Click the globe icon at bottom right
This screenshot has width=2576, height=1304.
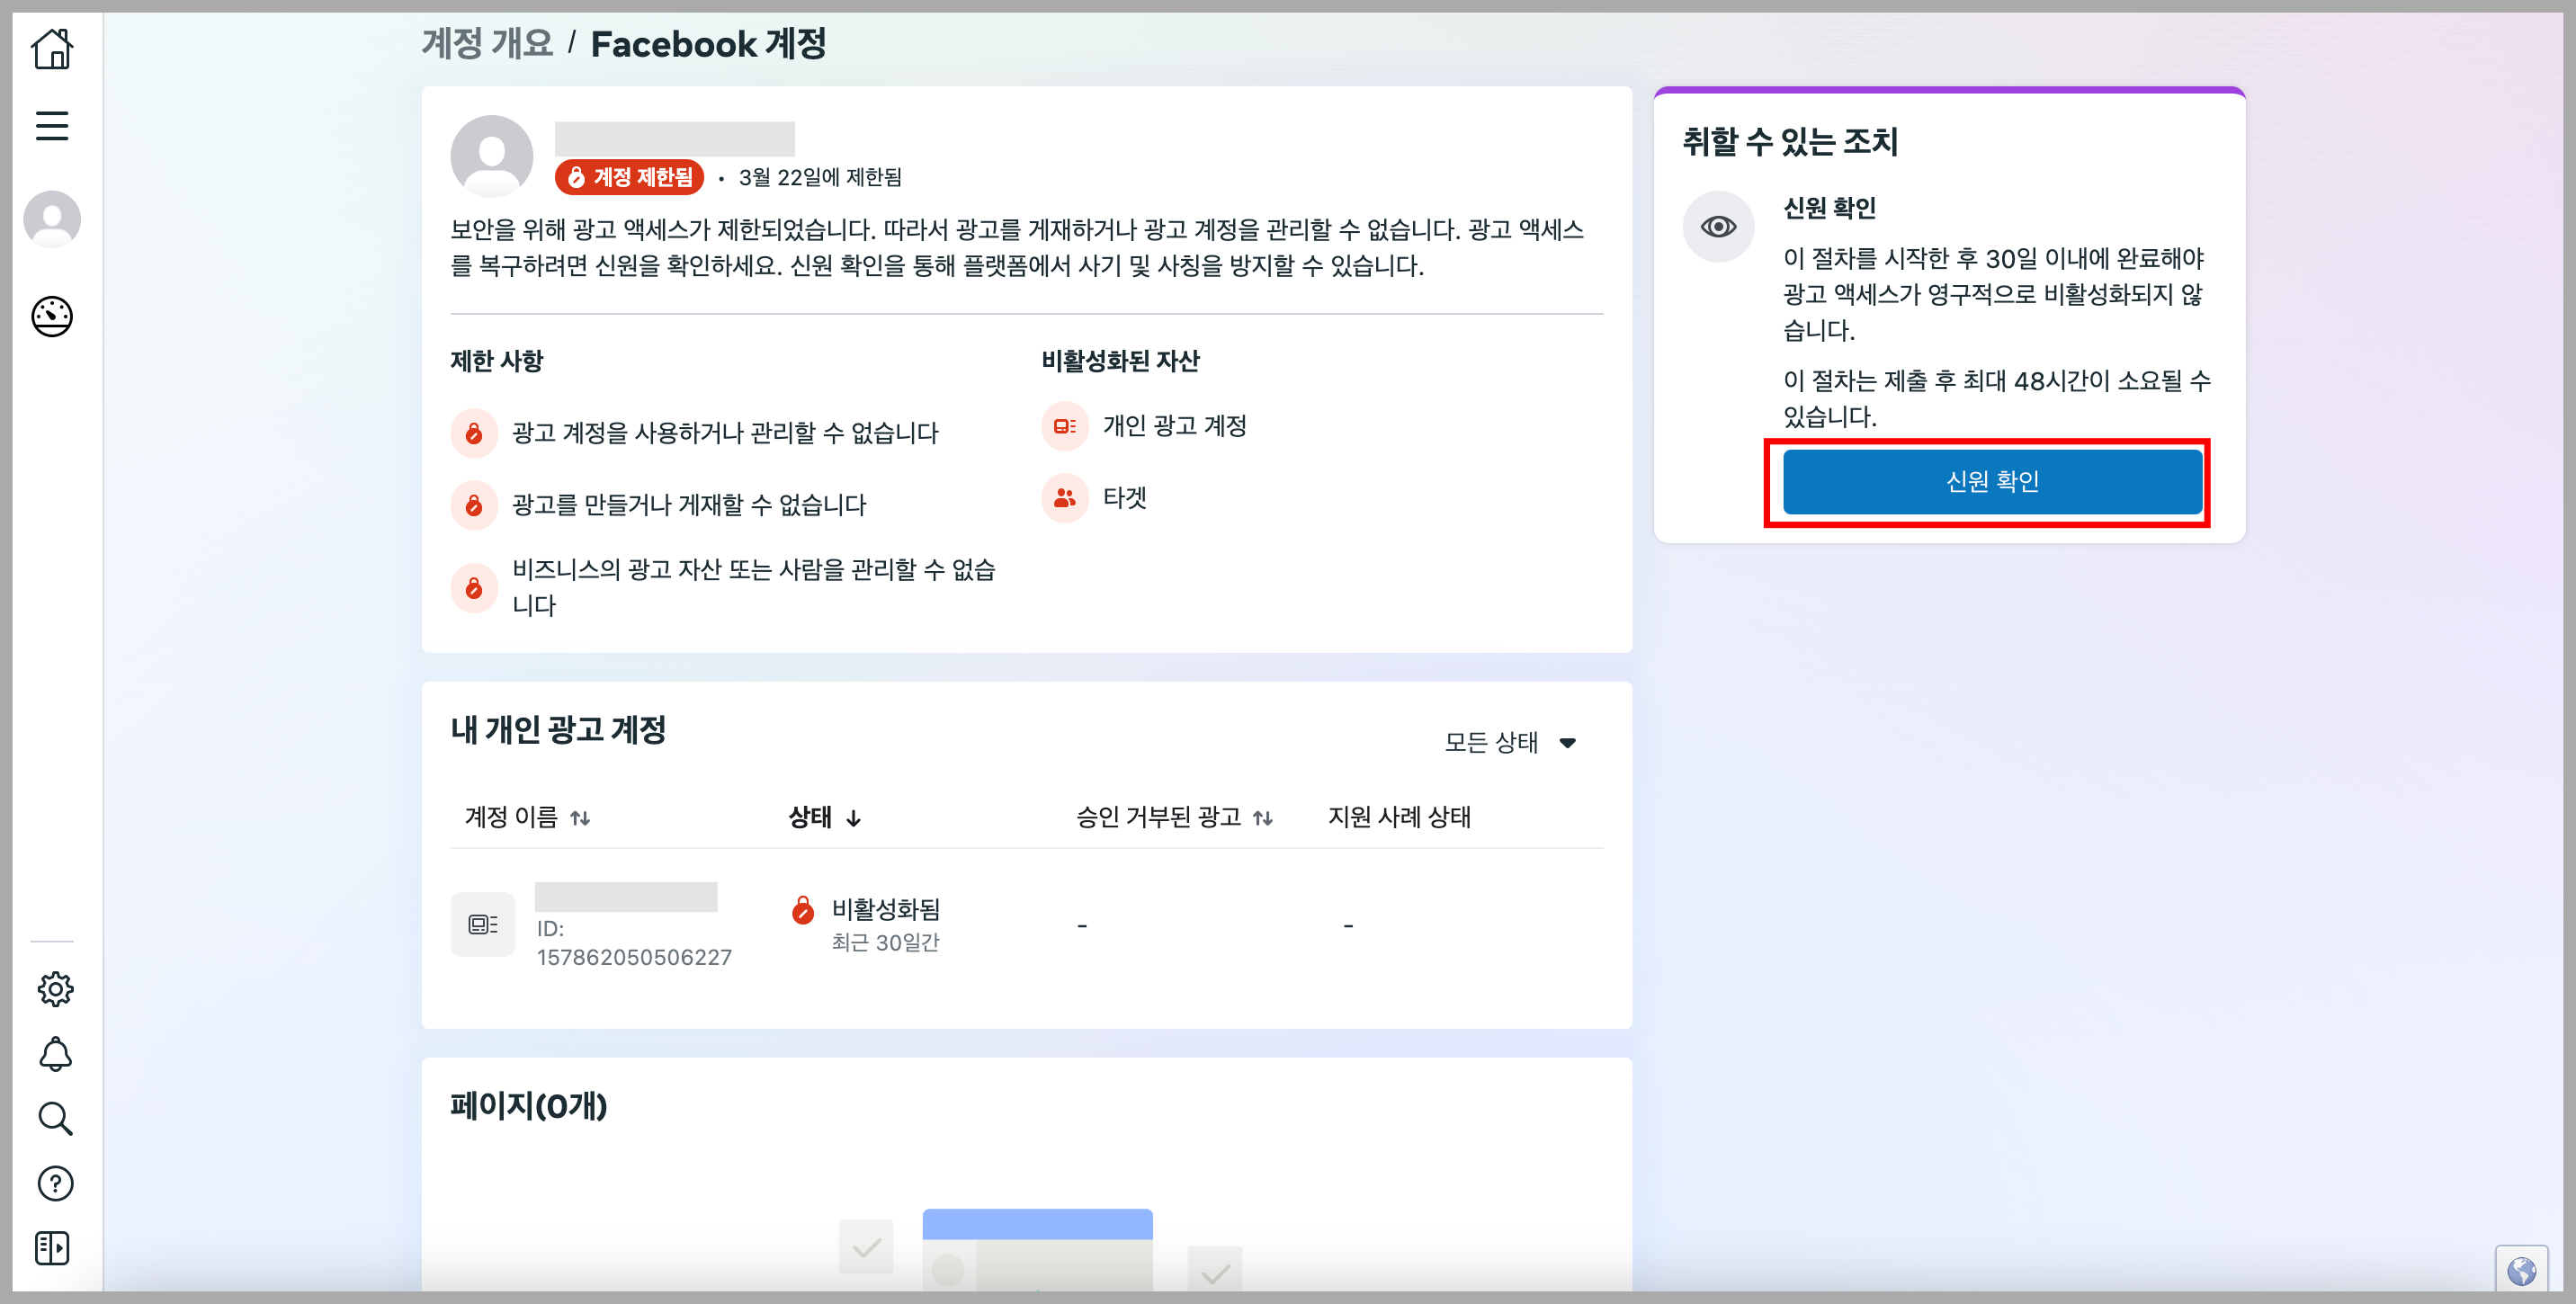click(2521, 1270)
